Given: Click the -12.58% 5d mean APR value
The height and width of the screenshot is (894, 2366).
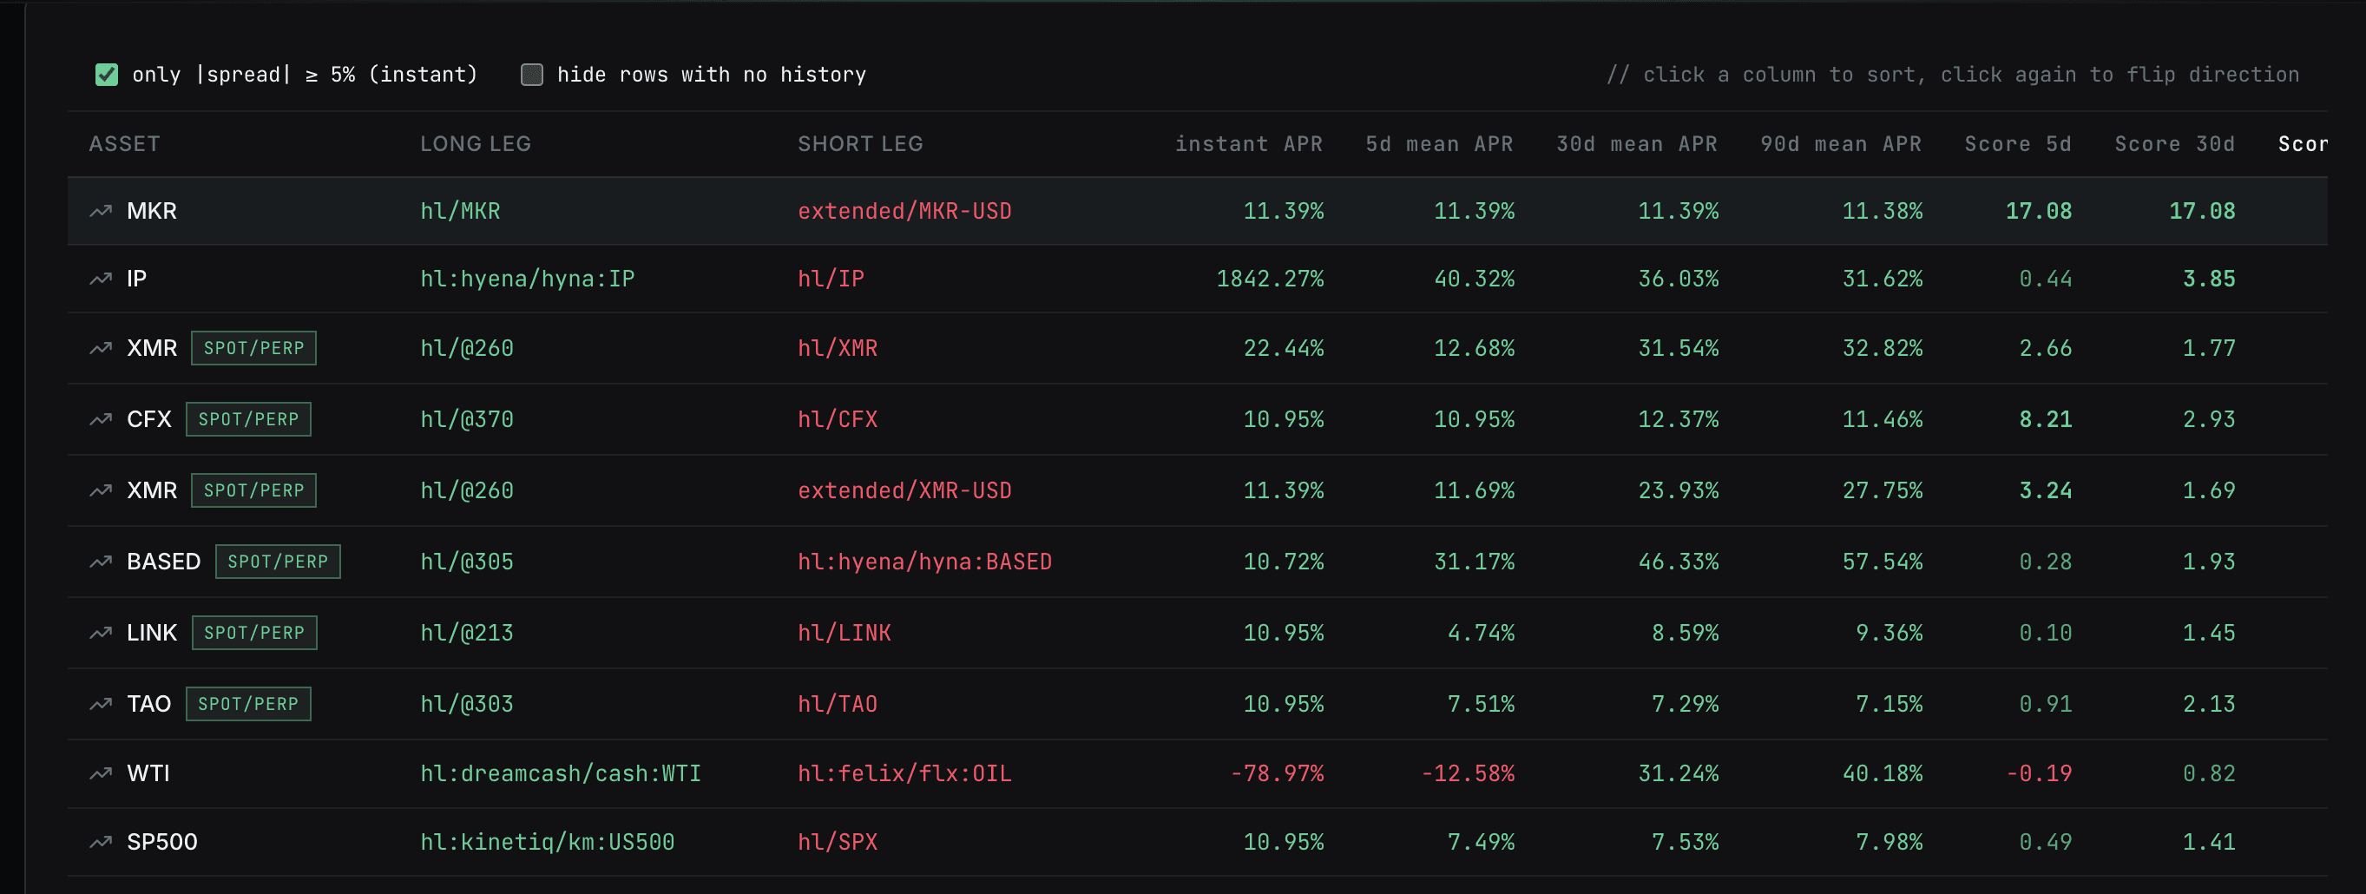Looking at the screenshot, I should tap(1468, 773).
